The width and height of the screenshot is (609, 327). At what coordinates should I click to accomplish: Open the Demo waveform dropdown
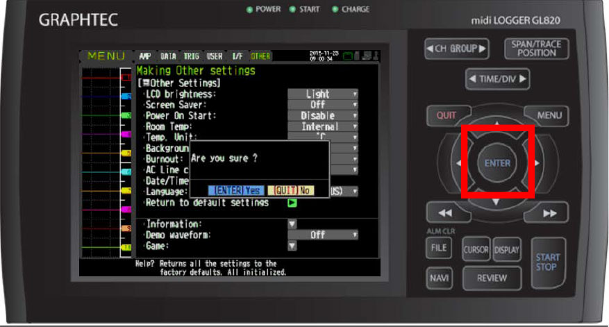323,235
